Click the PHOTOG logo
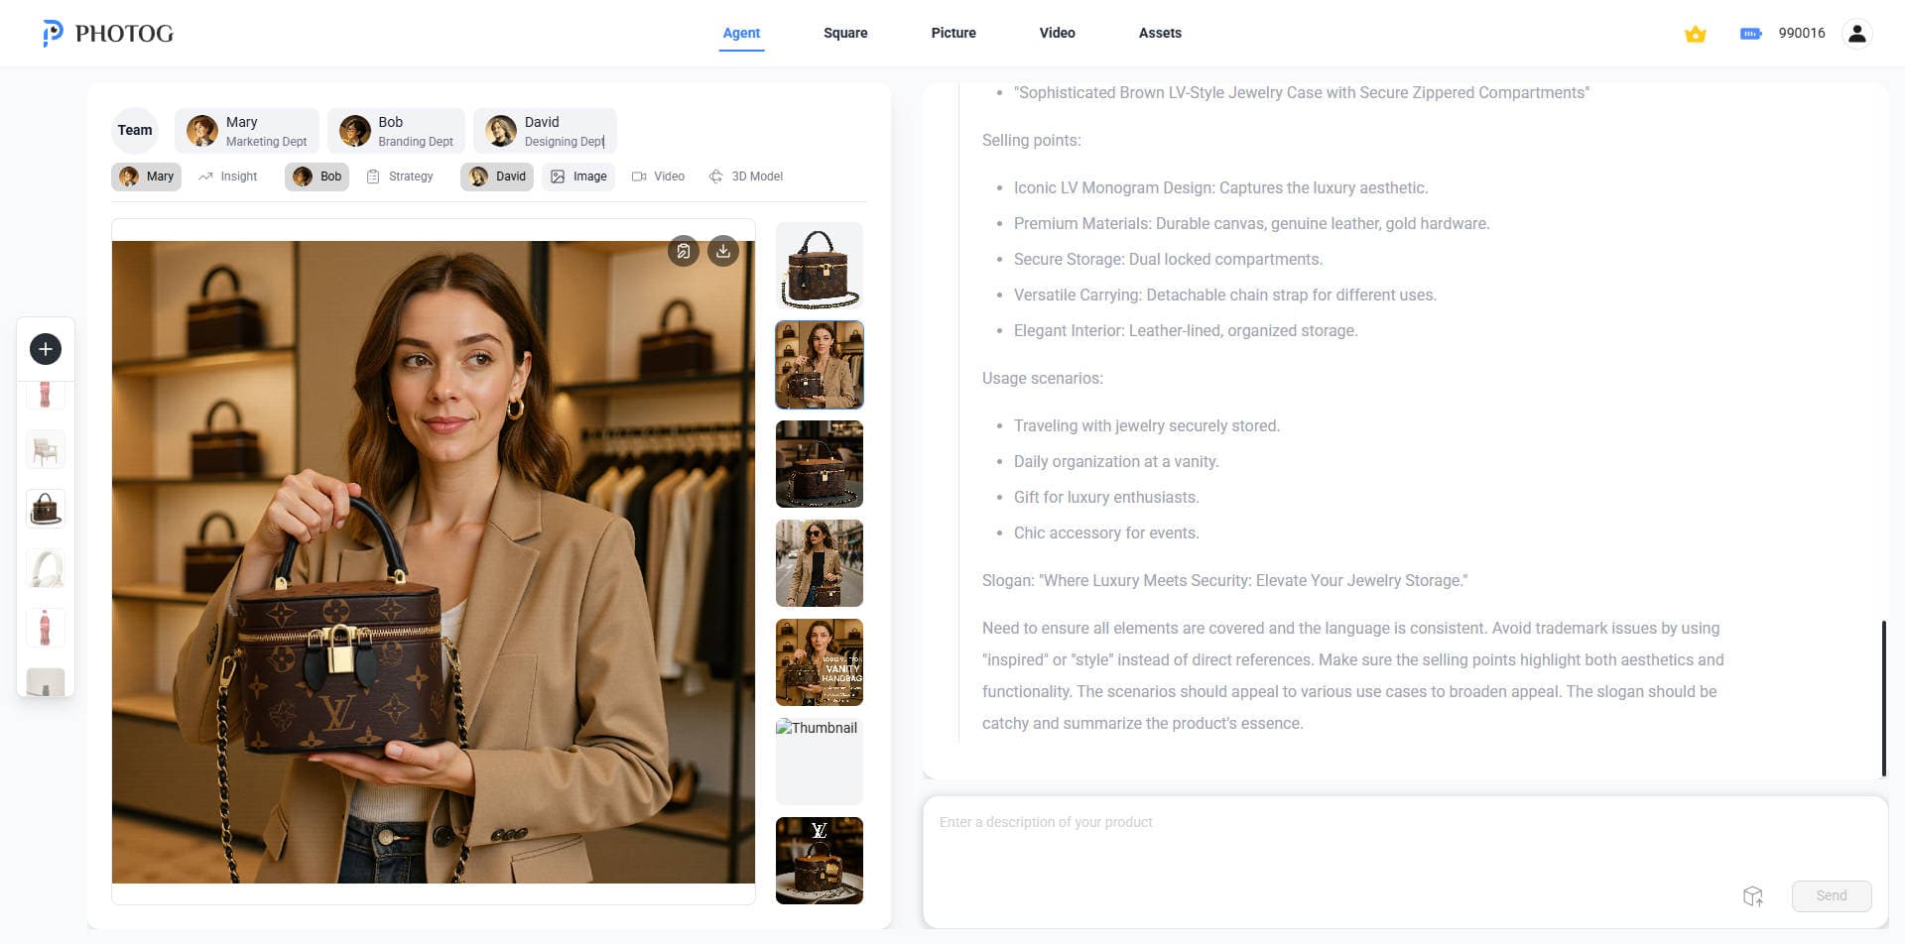The height and width of the screenshot is (944, 1905). (x=108, y=33)
